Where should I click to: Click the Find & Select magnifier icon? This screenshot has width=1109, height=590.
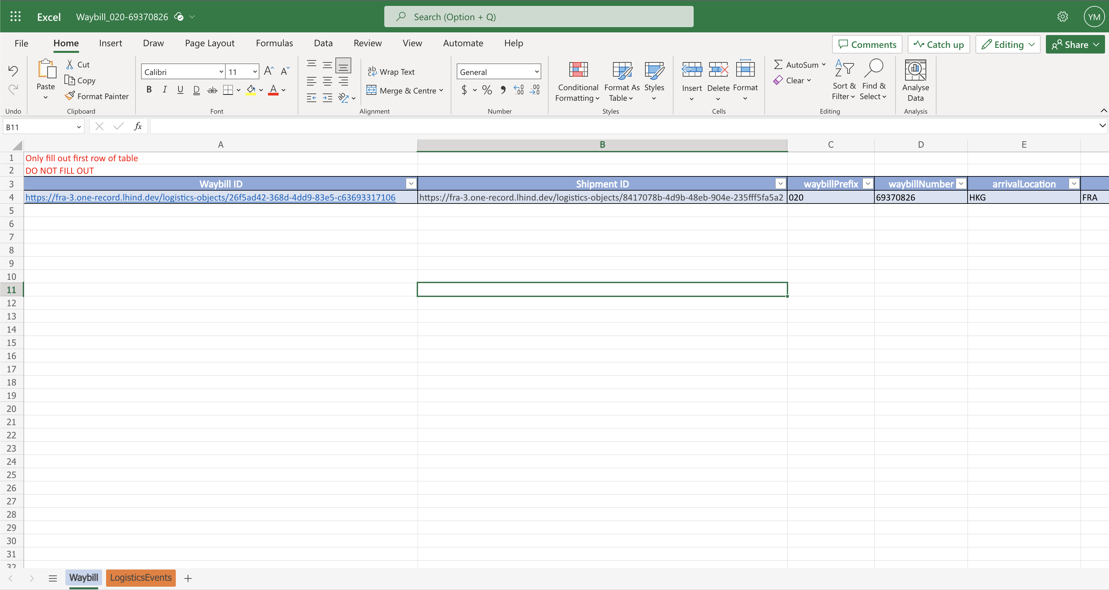point(873,69)
